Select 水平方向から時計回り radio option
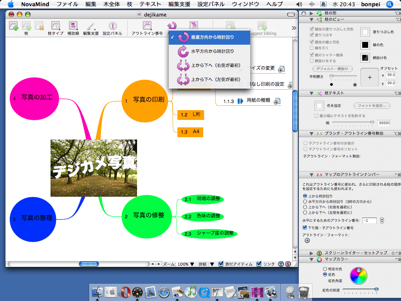 click(305, 201)
